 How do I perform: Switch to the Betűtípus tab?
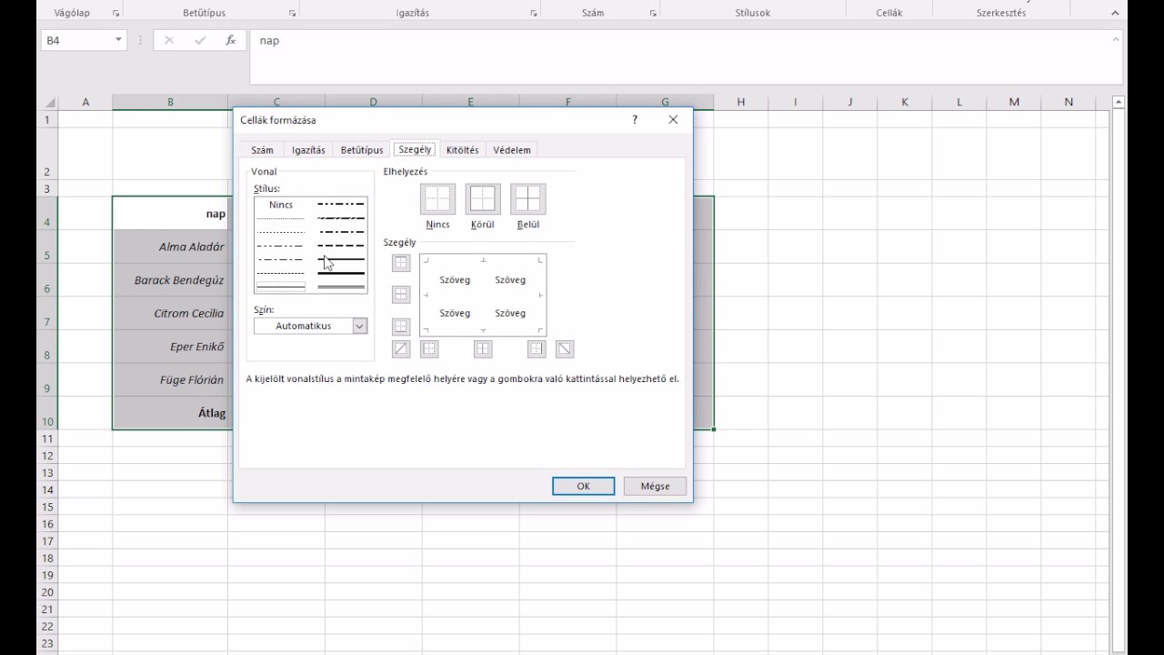[x=362, y=150]
